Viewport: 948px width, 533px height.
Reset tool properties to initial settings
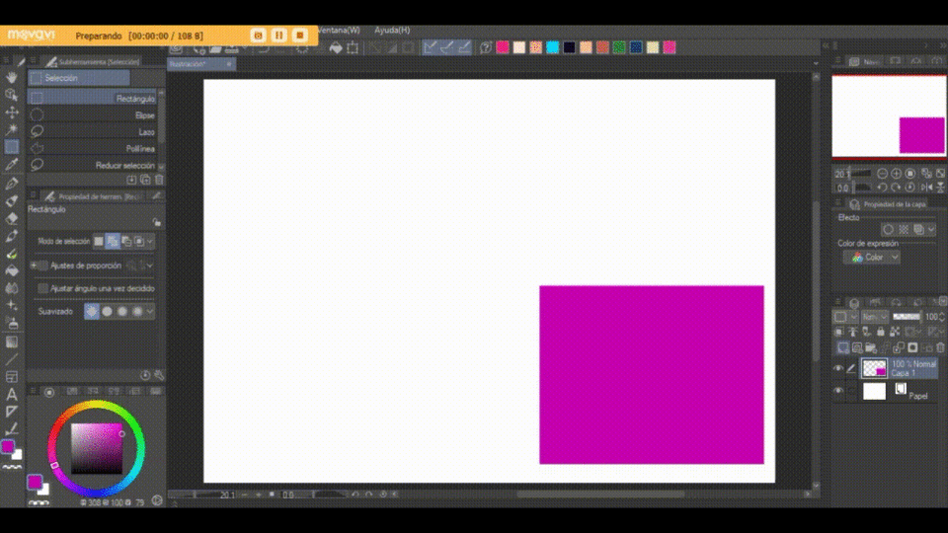(145, 375)
